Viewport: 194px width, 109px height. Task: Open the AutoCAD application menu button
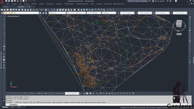click(2, 2)
